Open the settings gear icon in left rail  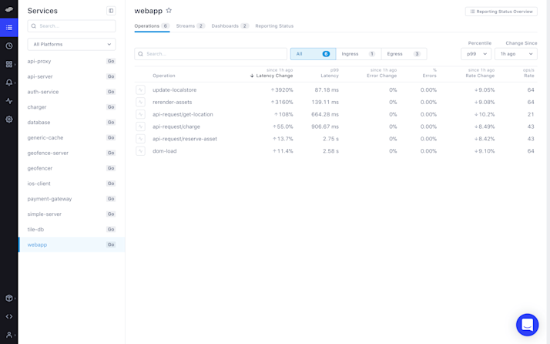tap(9, 120)
